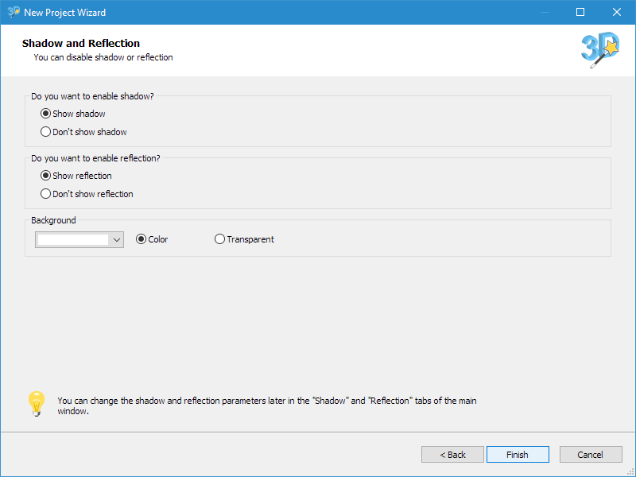
Task: Set background to Color mode
Action: point(152,239)
